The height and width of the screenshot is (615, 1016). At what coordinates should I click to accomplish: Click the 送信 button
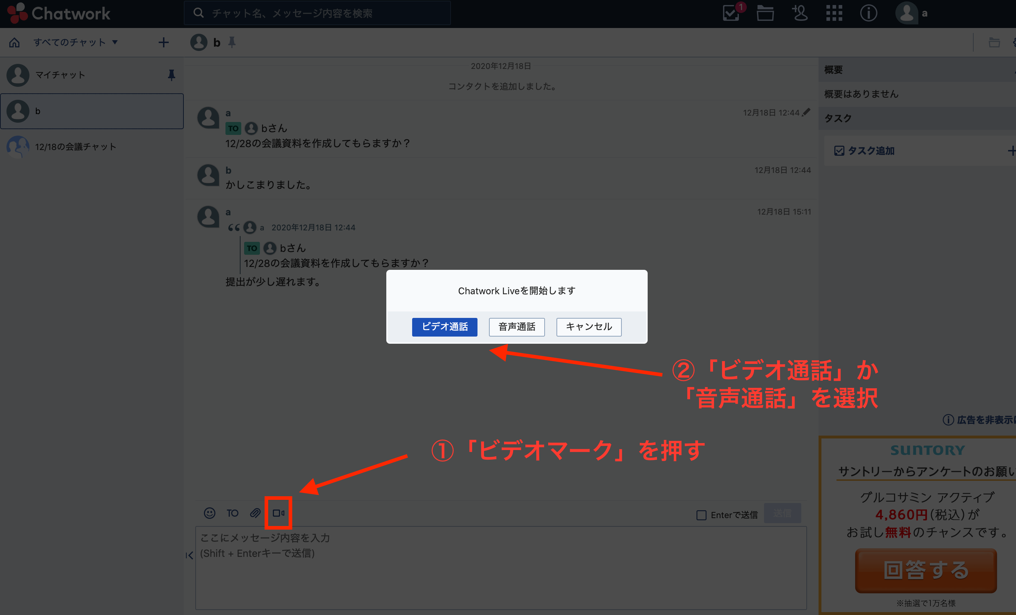pos(782,513)
